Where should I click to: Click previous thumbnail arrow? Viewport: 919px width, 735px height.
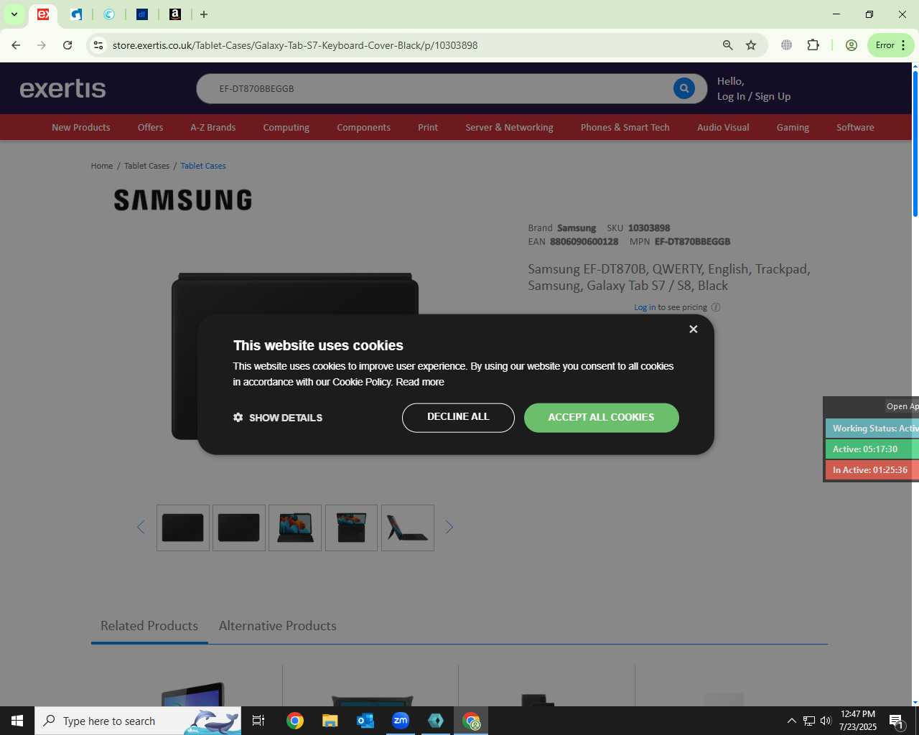coord(141,527)
